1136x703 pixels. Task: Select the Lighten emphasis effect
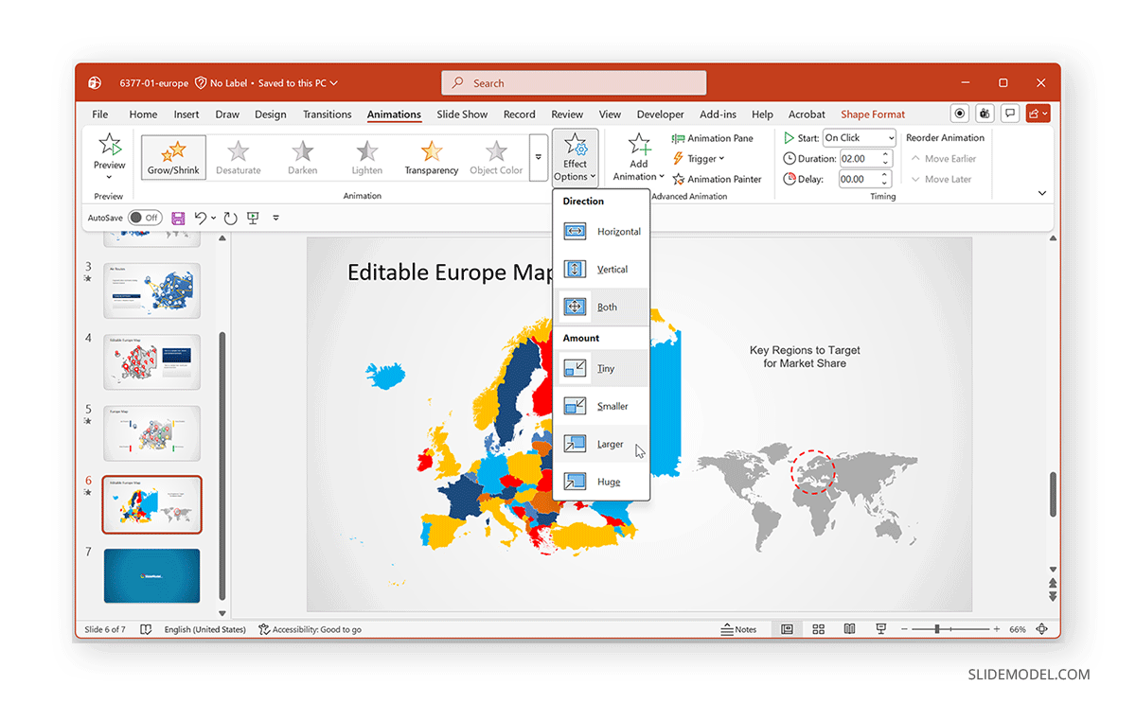coord(367,157)
